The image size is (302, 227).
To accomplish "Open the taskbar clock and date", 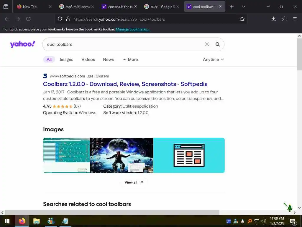I will (277, 221).
